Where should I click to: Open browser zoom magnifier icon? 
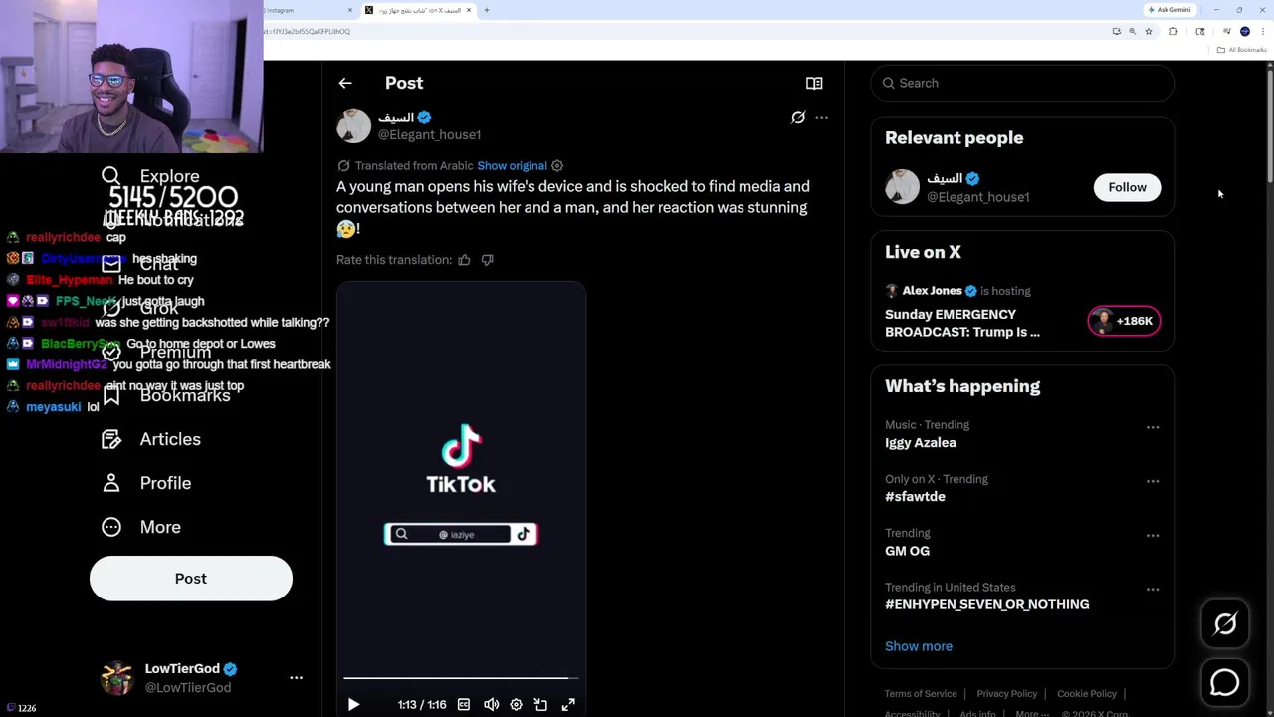tap(1132, 31)
